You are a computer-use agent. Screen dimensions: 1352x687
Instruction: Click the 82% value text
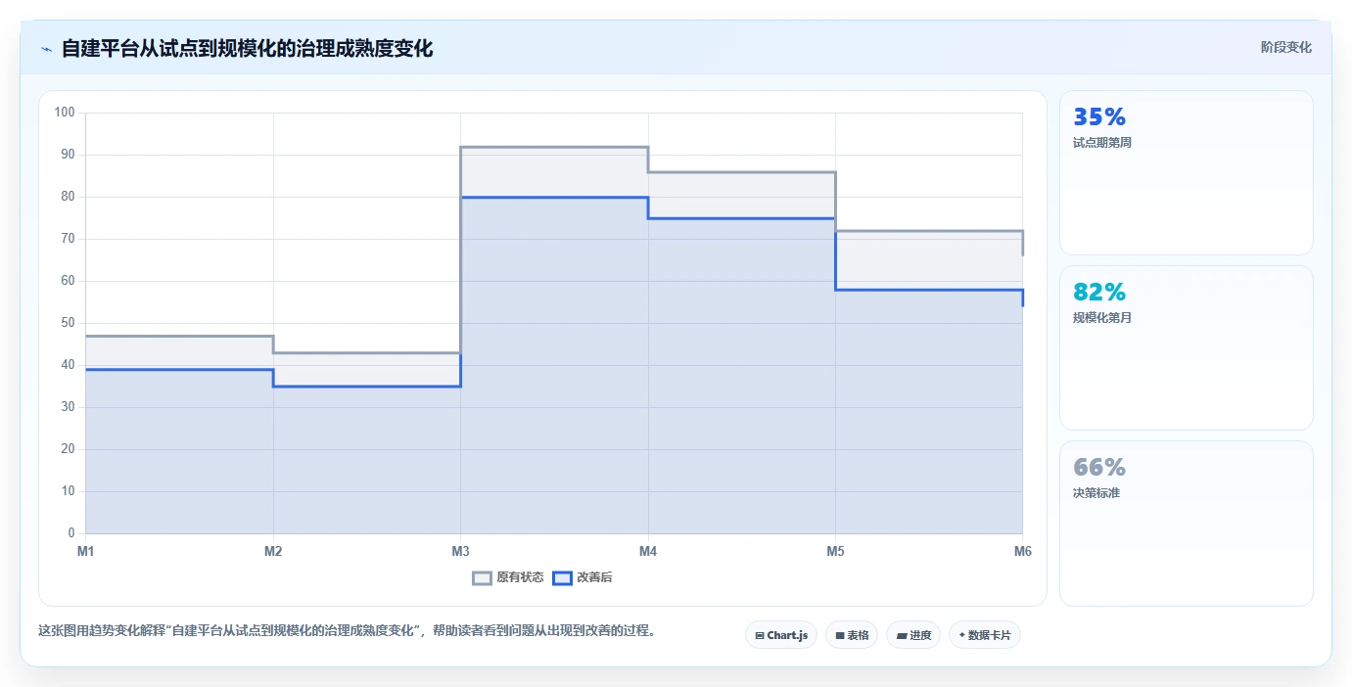pos(1099,292)
